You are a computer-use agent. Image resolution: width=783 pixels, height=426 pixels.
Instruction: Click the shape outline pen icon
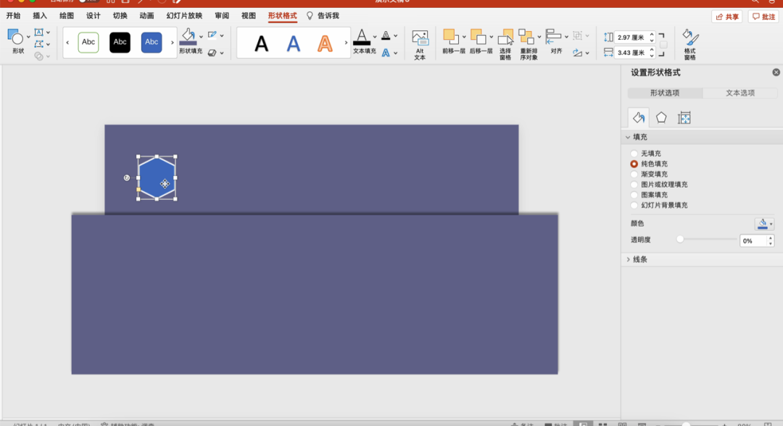click(212, 35)
